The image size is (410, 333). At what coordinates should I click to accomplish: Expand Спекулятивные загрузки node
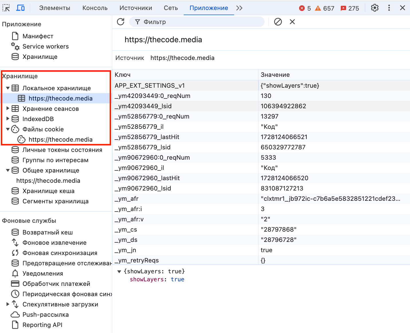click(8, 304)
